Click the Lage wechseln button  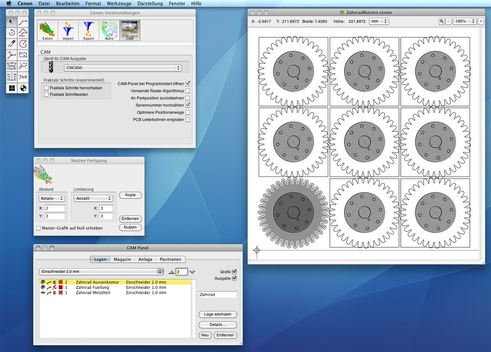tap(218, 314)
